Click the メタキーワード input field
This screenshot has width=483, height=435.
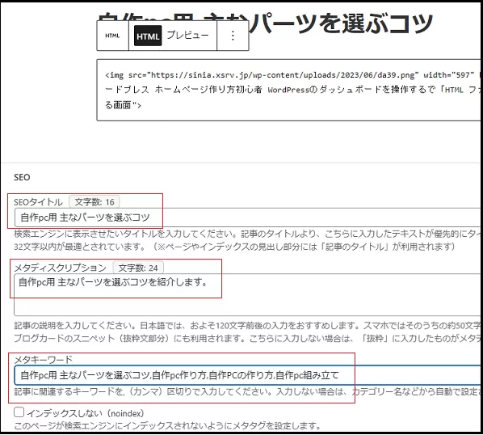pyautogui.click(x=248, y=375)
